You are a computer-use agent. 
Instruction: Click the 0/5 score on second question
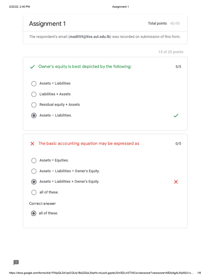click(178, 144)
